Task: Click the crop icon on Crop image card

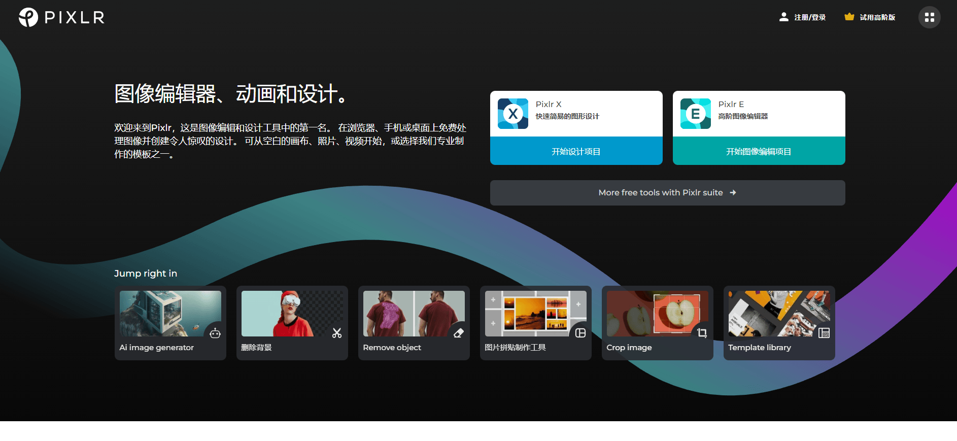Action: [702, 333]
